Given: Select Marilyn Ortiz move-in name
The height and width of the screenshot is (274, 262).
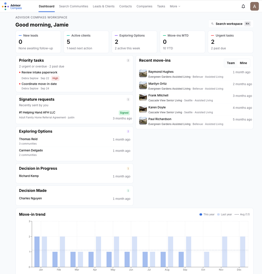Looking at the screenshot, I should point(157,84).
